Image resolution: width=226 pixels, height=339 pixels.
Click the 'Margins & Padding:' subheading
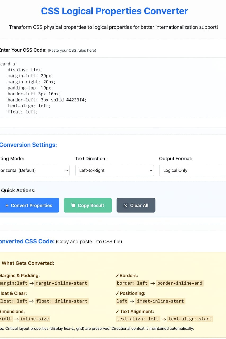pyautogui.click(x=20, y=276)
